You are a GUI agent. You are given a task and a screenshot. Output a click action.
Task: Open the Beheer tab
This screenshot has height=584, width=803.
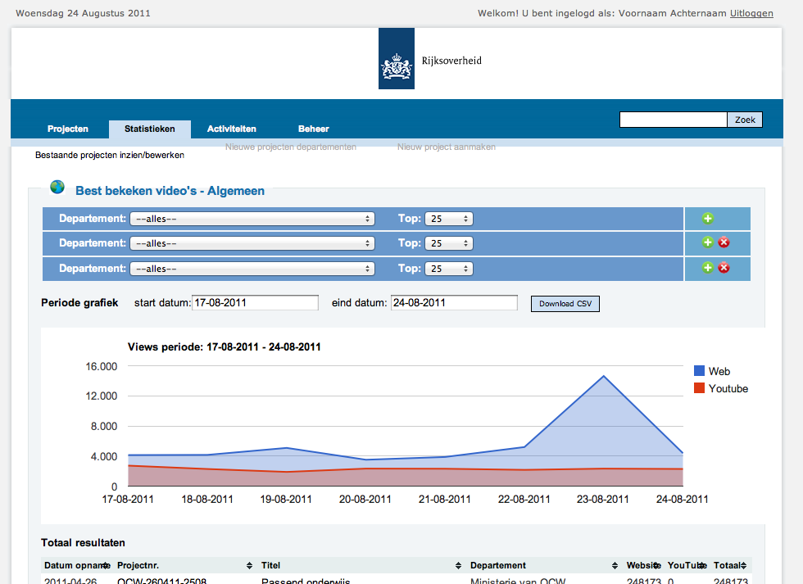(314, 129)
